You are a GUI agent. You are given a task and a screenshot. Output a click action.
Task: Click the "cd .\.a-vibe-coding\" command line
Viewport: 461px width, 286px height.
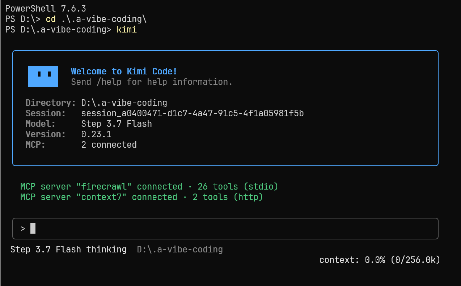click(96, 19)
